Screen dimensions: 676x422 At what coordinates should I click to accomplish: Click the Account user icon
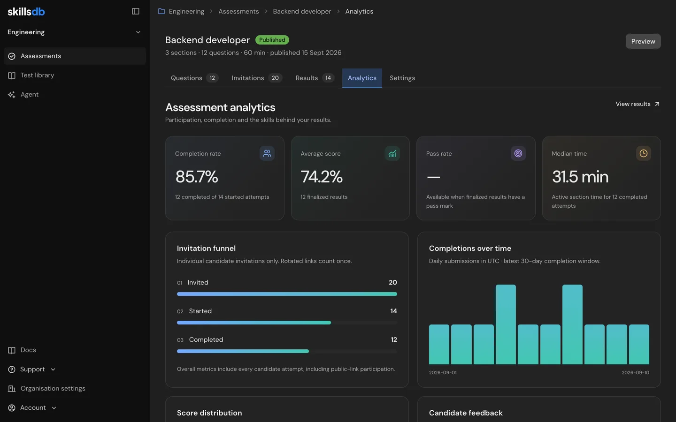(12, 408)
